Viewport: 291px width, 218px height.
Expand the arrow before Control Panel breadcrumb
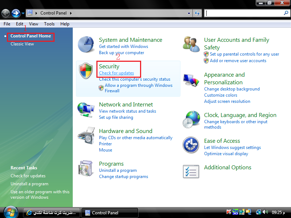point(36,13)
